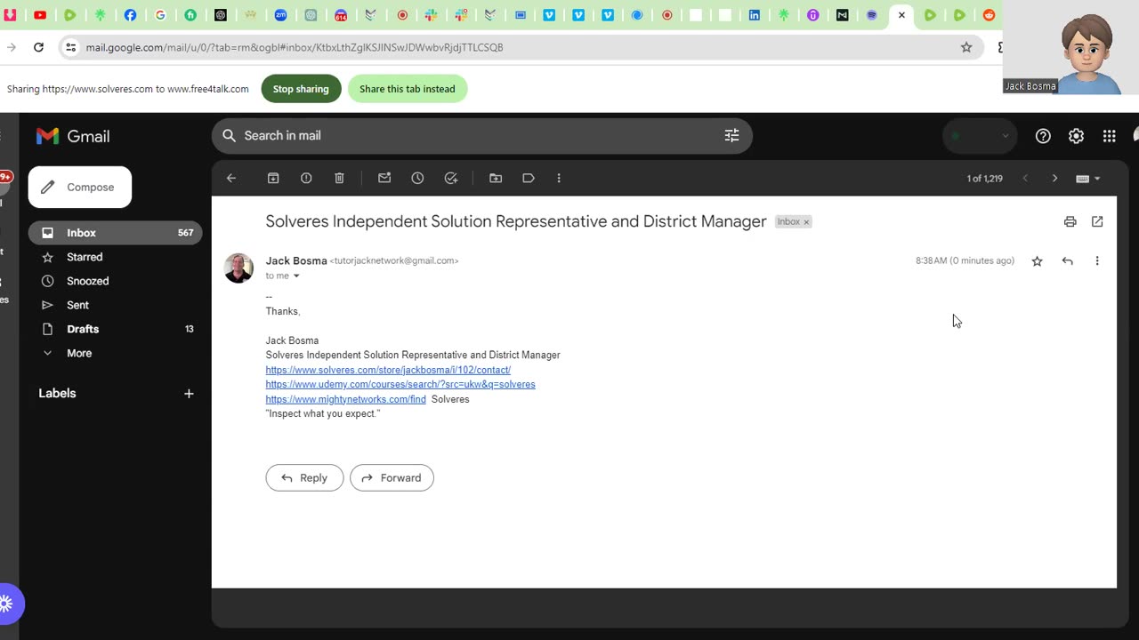Screen dimensions: 1139x640
Task: Click the Reply button below the message
Action: [x=304, y=477]
